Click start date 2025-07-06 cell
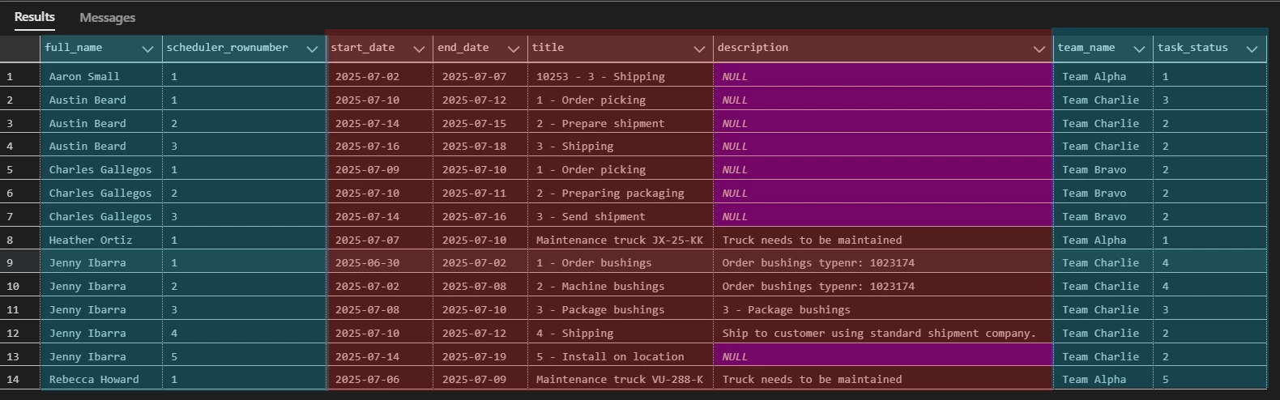This screenshot has height=400, width=1280. 379,379
